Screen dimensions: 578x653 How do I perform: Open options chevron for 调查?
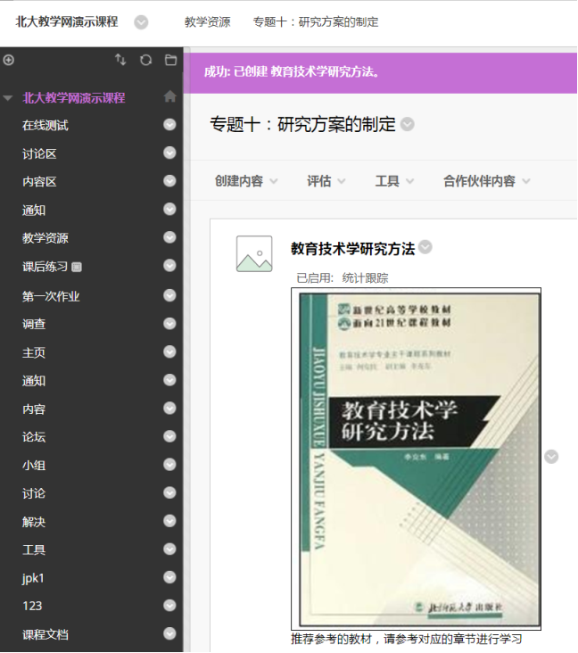tap(169, 324)
